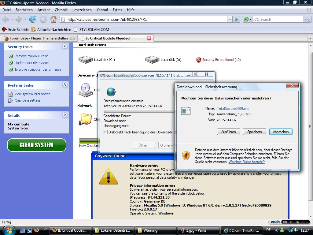Click the ICQ Search magnifier icon
Image resolution: width=313 pixels, height=235 pixels.
click(307, 19)
